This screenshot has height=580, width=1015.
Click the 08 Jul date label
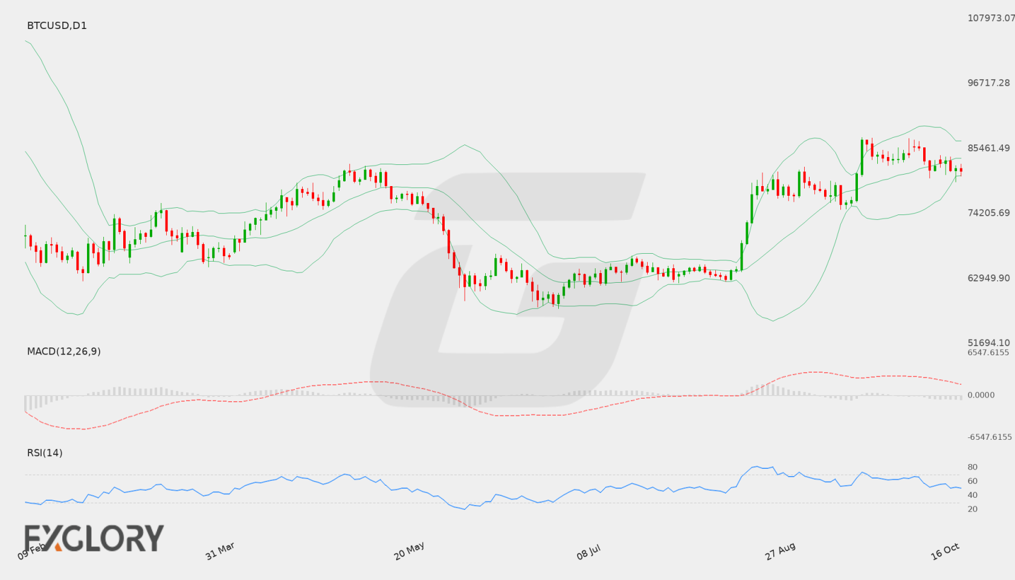(588, 552)
